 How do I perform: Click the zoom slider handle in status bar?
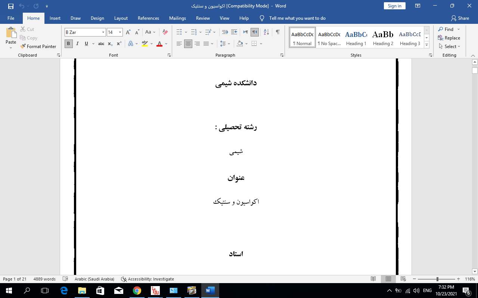point(437,279)
